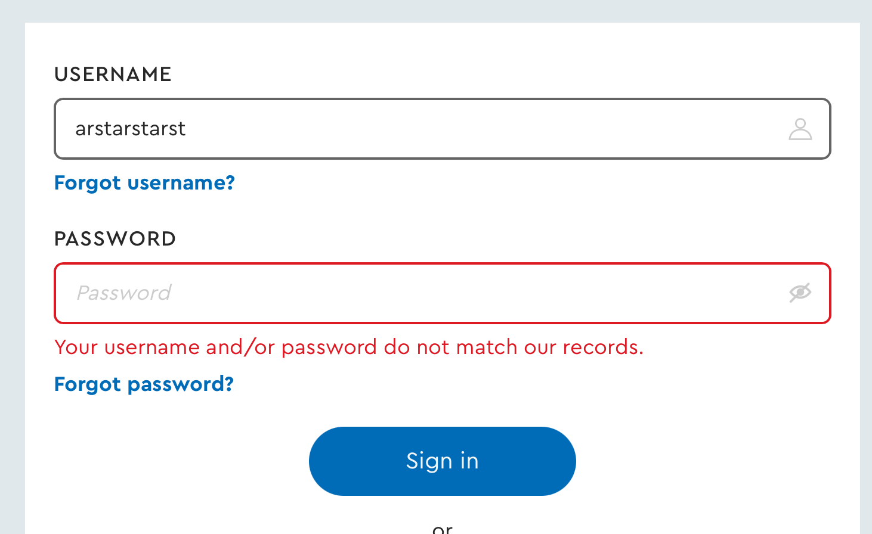
Task: Click the PASSWORD field label
Action: 115,238
